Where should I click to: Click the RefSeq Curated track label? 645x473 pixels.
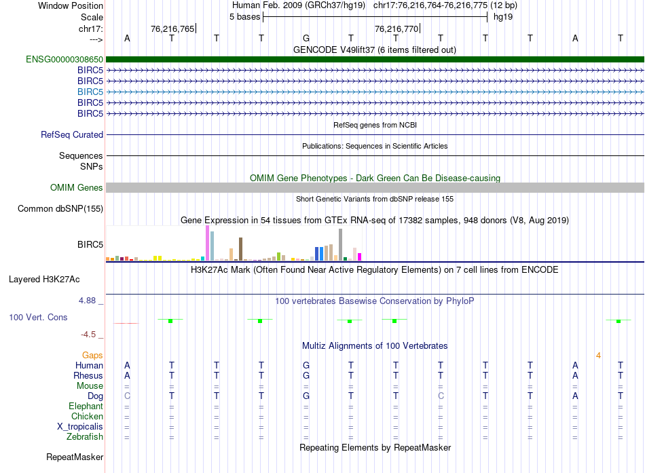pyautogui.click(x=72, y=134)
